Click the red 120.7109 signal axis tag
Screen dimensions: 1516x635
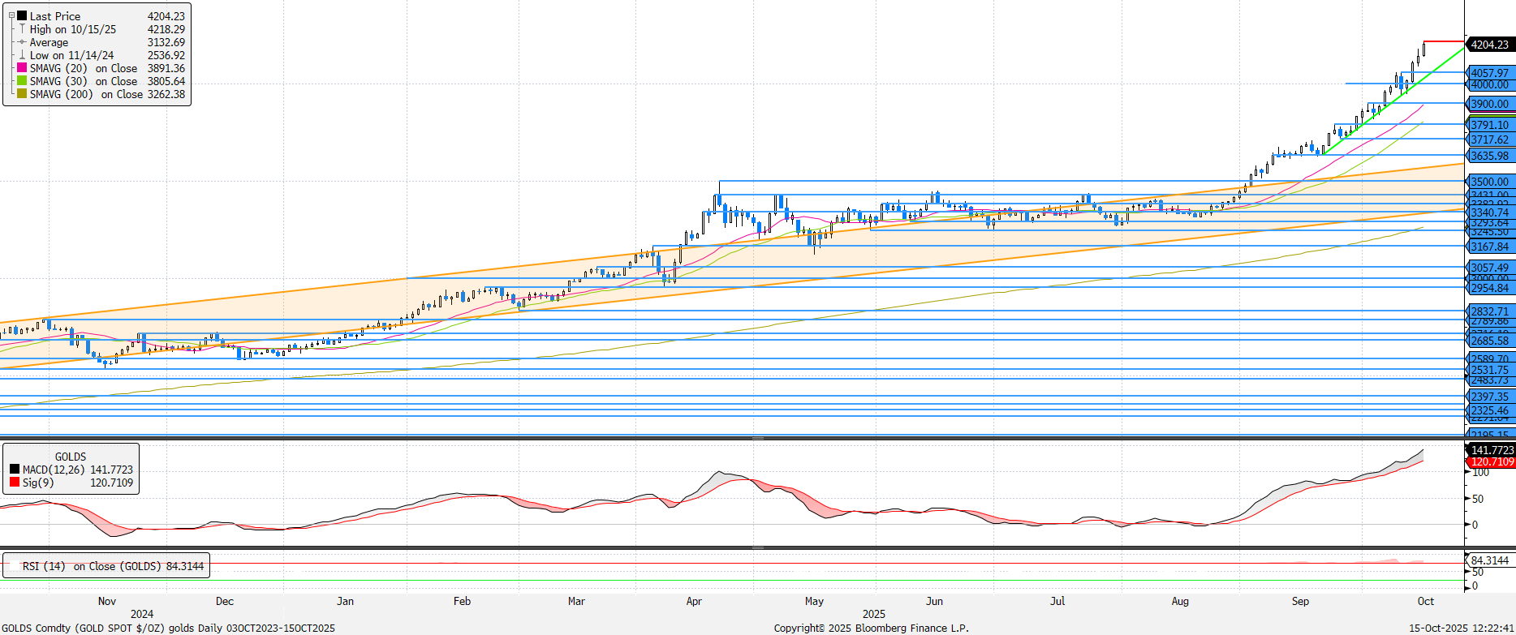tap(1492, 461)
